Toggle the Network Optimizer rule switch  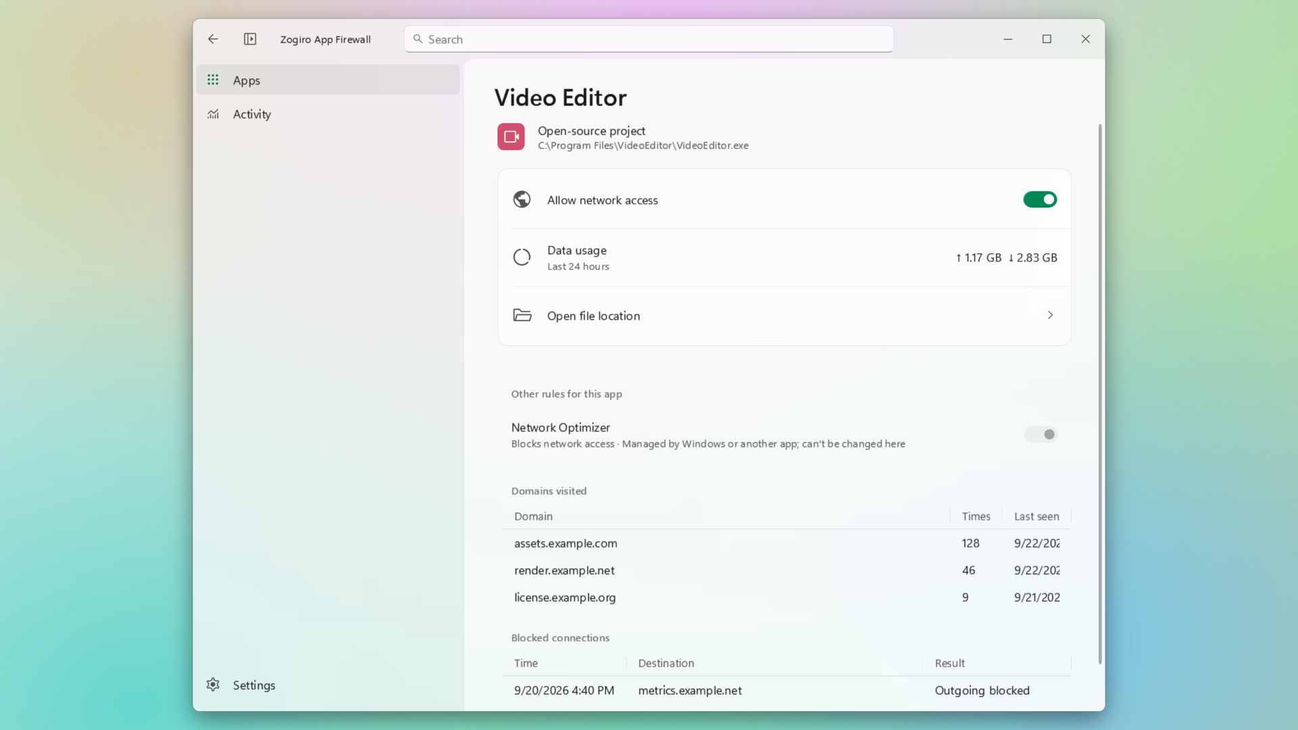1040,435
